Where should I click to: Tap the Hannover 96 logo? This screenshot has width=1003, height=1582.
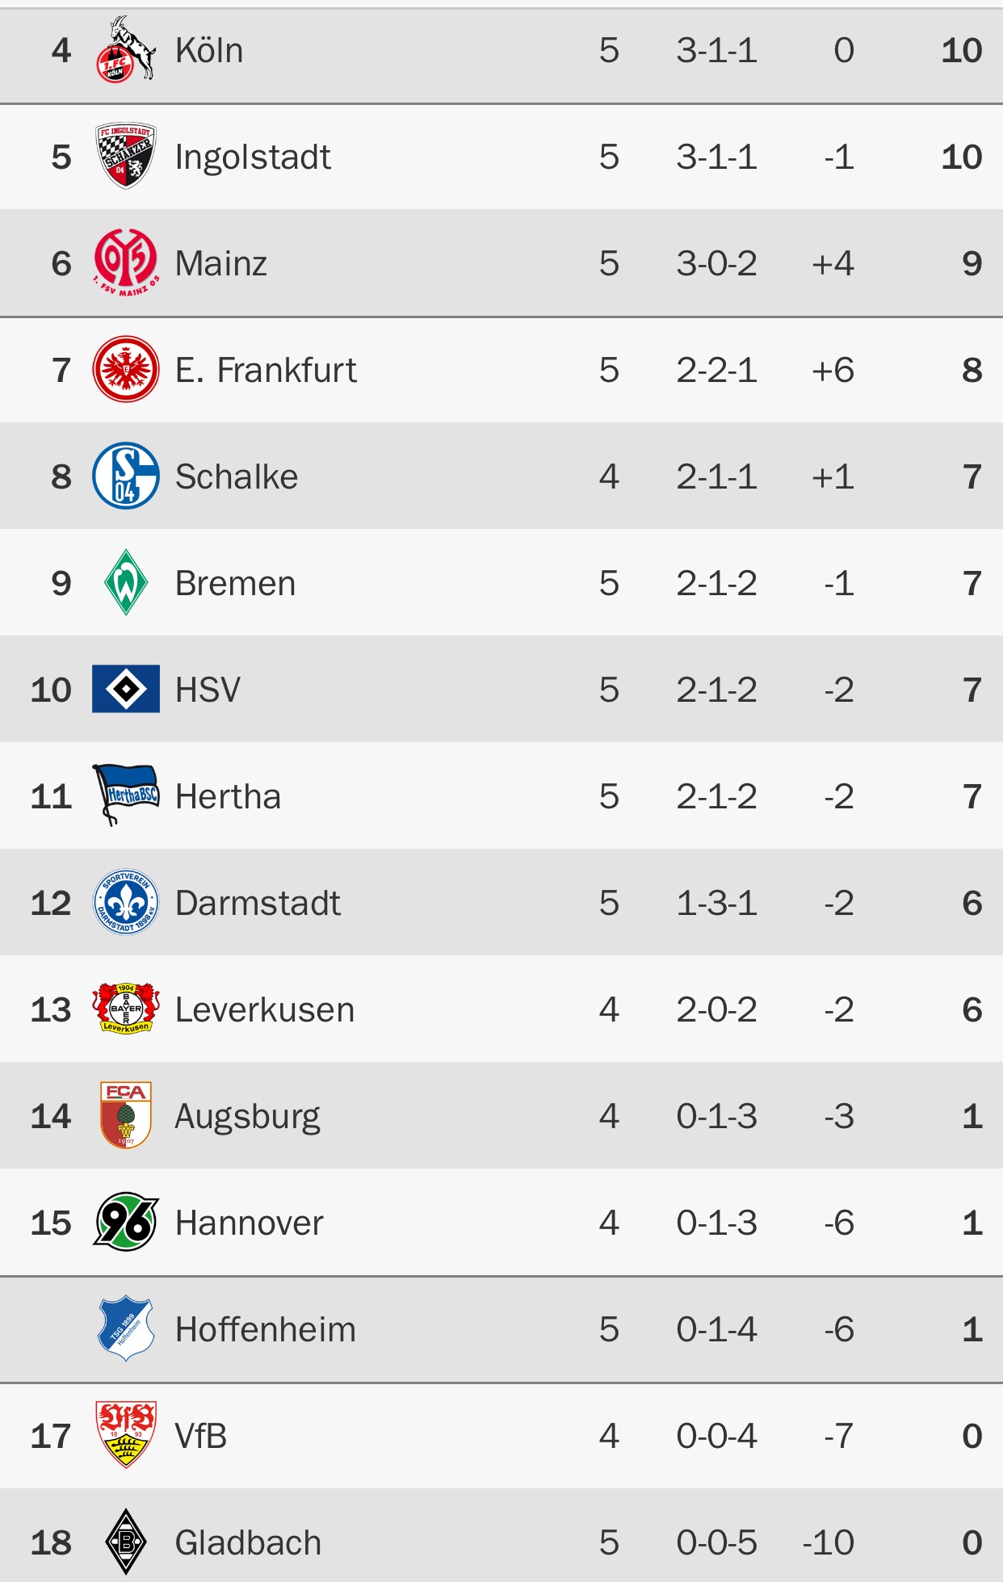point(126,1222)
